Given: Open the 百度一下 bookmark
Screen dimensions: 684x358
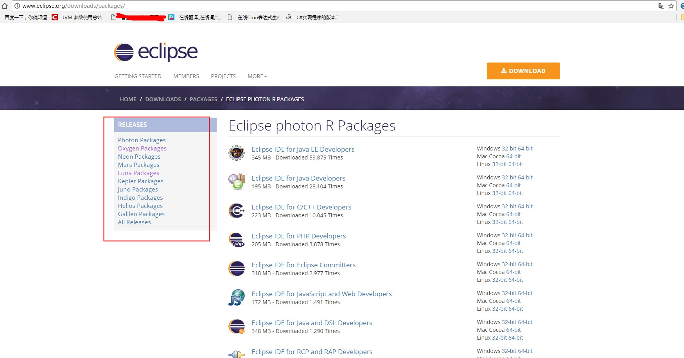Looking at the screenshot, I should tap(26, 17).
